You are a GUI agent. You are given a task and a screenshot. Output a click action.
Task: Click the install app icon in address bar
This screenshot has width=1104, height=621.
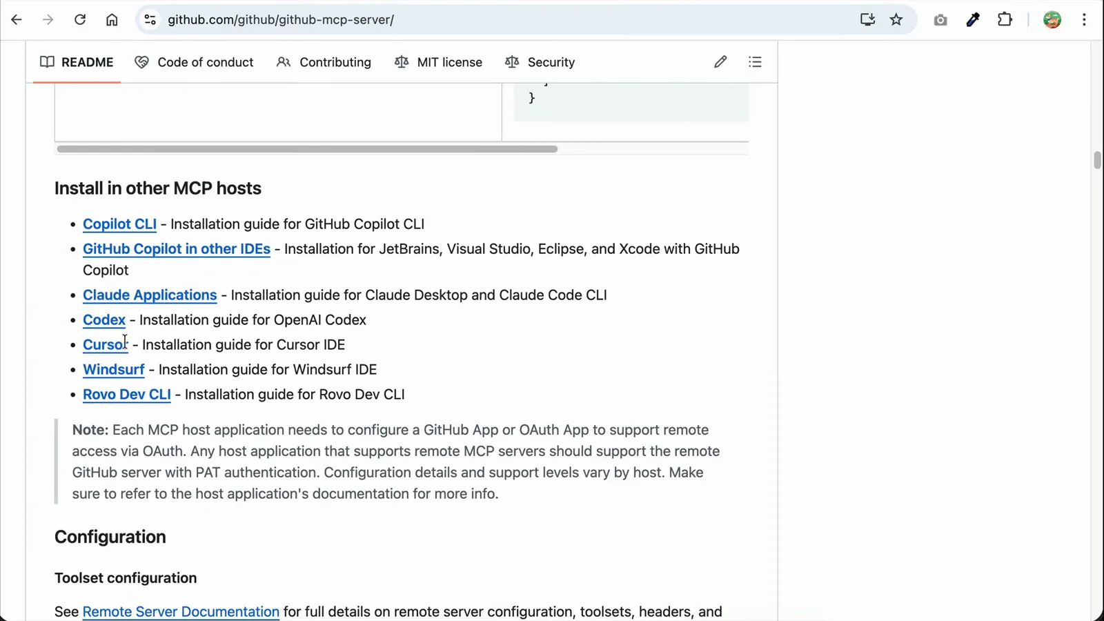tap(867, 20)
